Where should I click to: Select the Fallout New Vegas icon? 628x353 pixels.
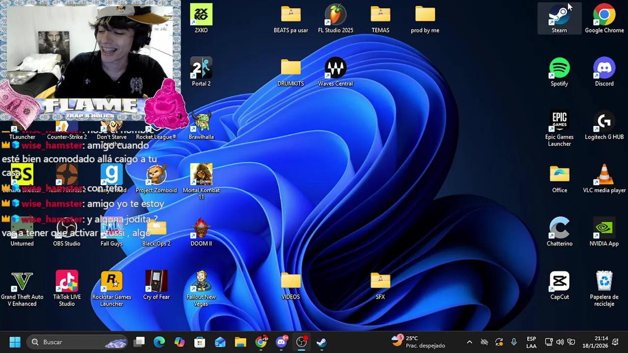tap(201, 289)
